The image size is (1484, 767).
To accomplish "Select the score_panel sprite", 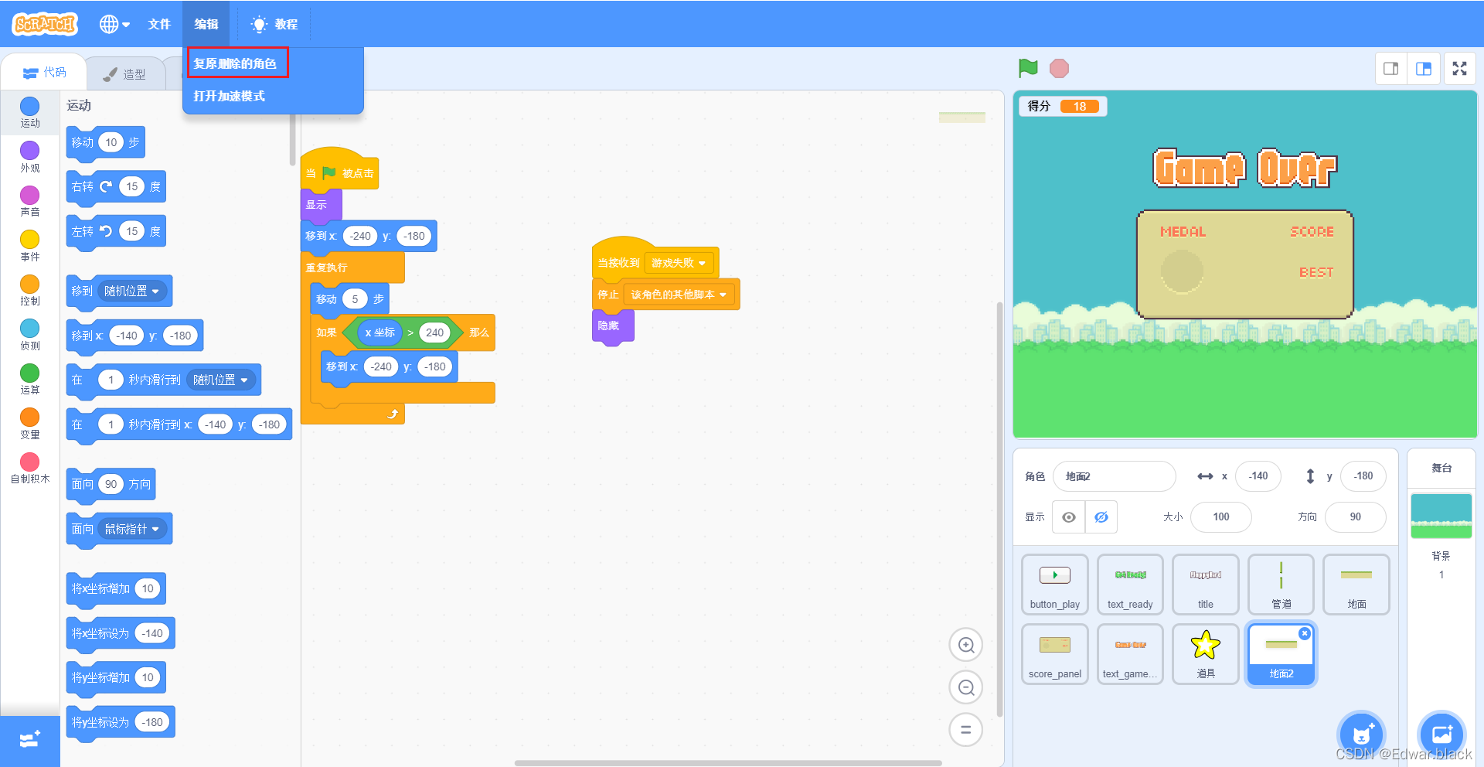I will [x=1055, y=654].
